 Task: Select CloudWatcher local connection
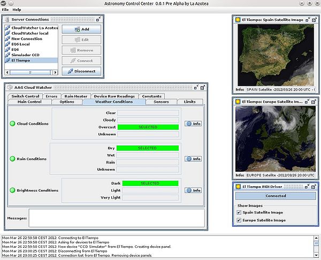[32, 33]
